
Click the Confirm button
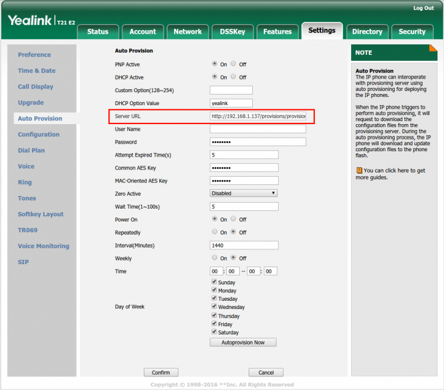pyautogui.click(x=160, y=372)
